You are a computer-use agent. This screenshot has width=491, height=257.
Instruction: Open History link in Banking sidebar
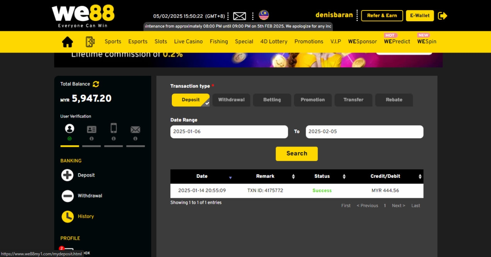(x=86, y=216)
